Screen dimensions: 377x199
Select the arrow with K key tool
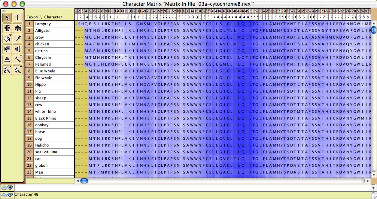tap(7, 49)
